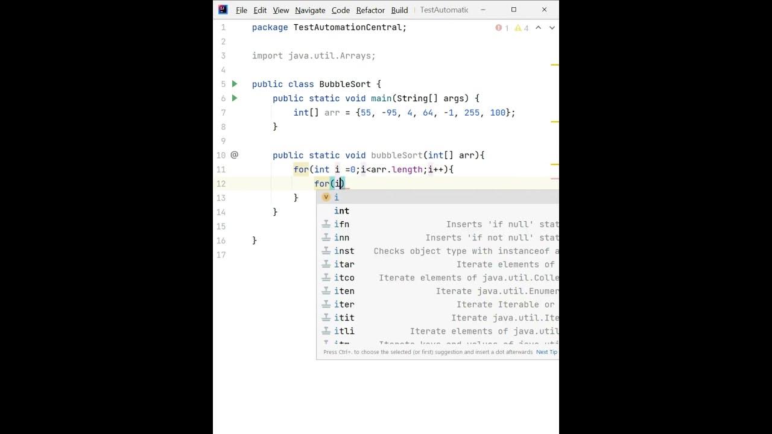Close the IntelliJ window
This screenshot has height=434, width=772.
(x=544, y=10)
